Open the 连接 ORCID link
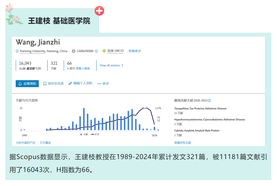277x186 pixels. 115,51
